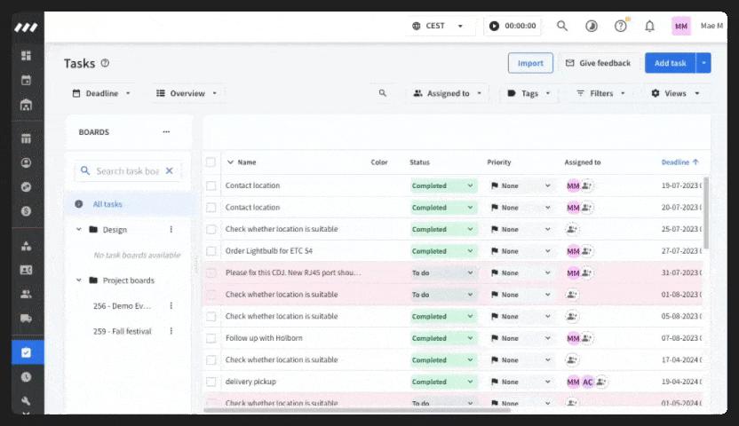739x426 pixels.
Task: Check the box for Follow up with Holborn
Action: pyautogui.click(x=211, y=338)
